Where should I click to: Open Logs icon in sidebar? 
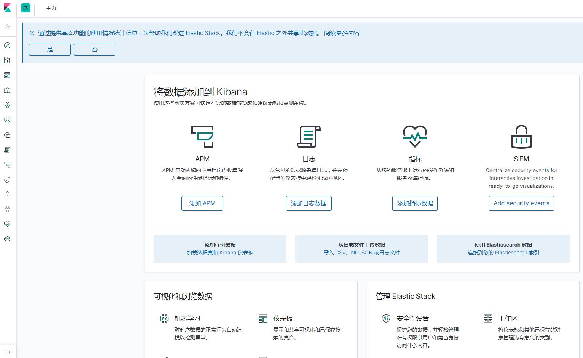pyautogui.click(x=7, y=150)
